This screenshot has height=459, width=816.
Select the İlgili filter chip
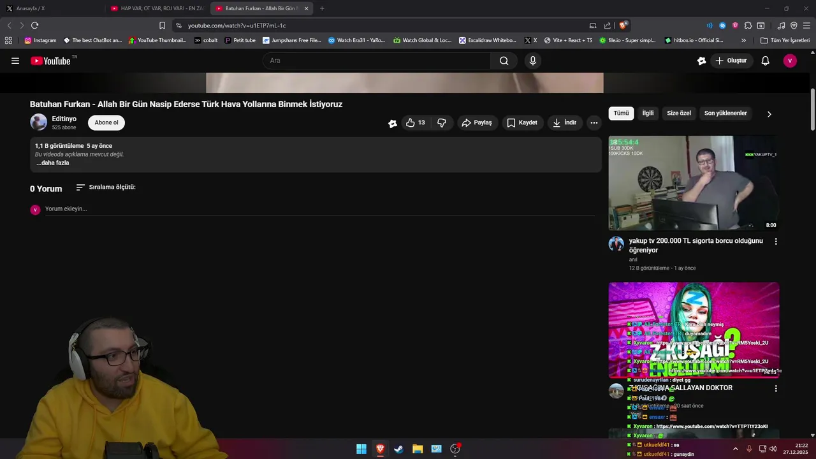point(648,113)
